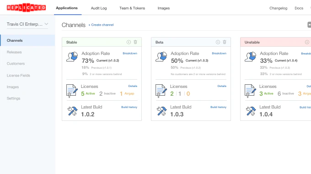Select Settings in the sidebar

tap(13, 98)
